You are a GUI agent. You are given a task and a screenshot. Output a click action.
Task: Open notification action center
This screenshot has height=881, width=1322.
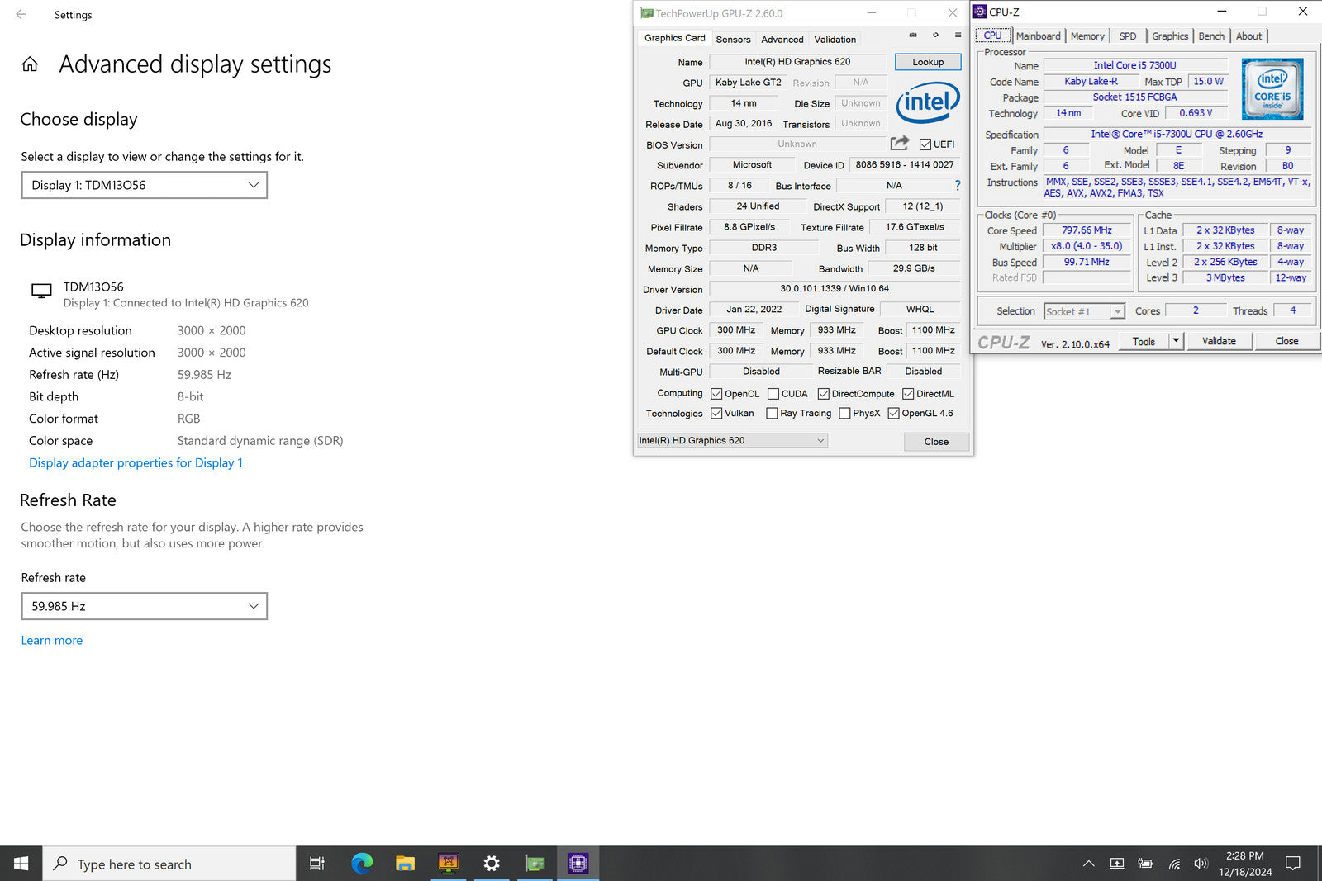click(1293, 864)
